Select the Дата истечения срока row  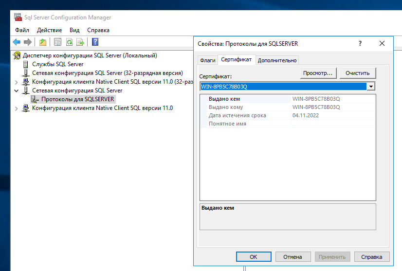pos(288,115)
